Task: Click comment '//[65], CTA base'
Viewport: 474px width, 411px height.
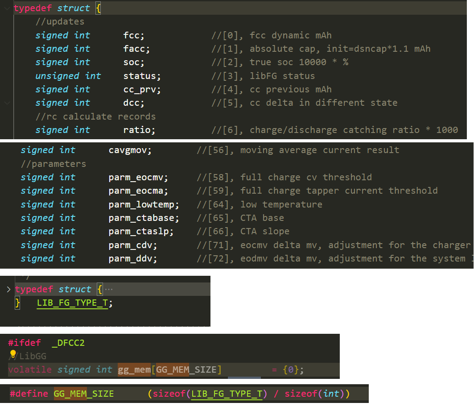Action: click(240, 218)
